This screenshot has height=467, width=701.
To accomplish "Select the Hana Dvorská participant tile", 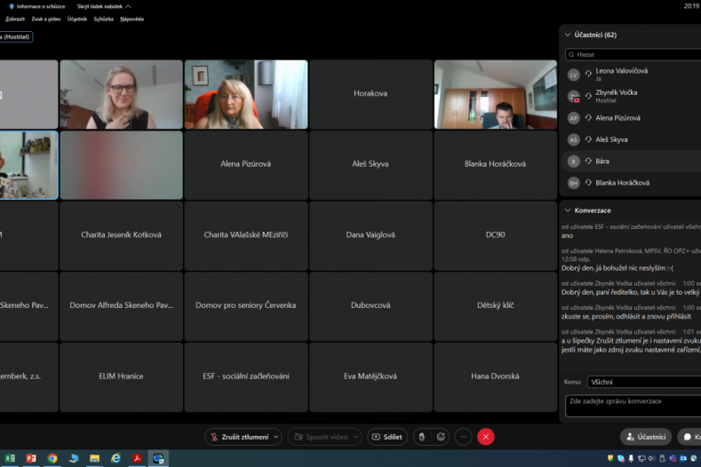I will [496, 376].
